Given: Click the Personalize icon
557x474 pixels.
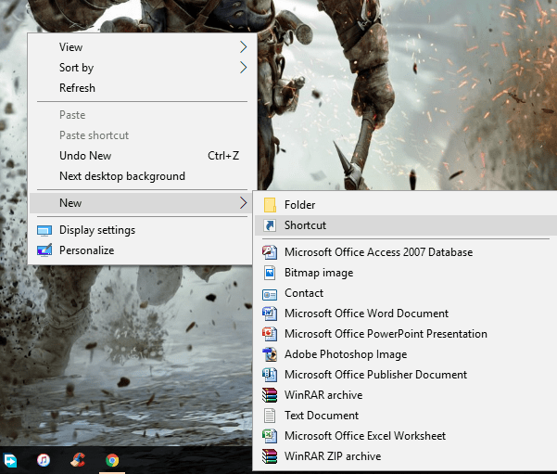Looking at the screenshot, I should (44, 250).
